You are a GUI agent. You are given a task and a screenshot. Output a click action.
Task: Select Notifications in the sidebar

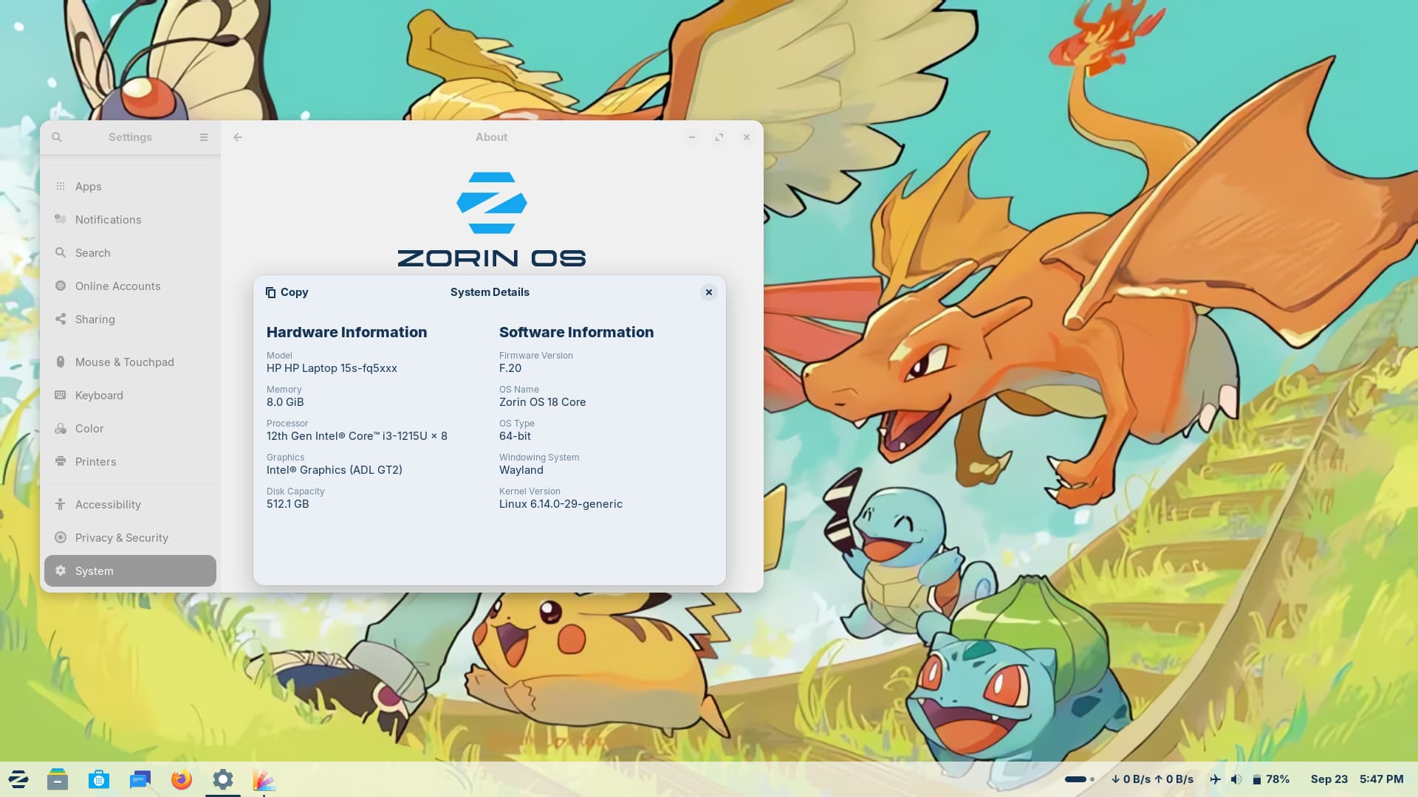(108, 220)
